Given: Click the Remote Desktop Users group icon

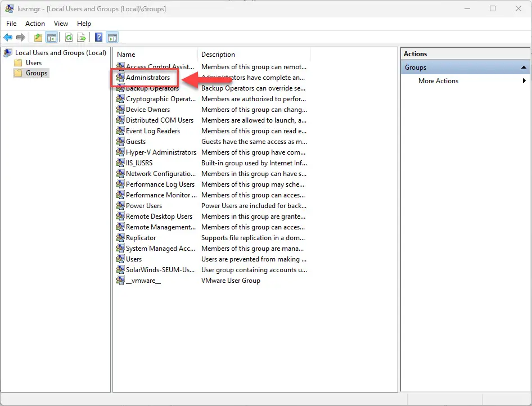Looking at the screenshot, I should 120,216.
